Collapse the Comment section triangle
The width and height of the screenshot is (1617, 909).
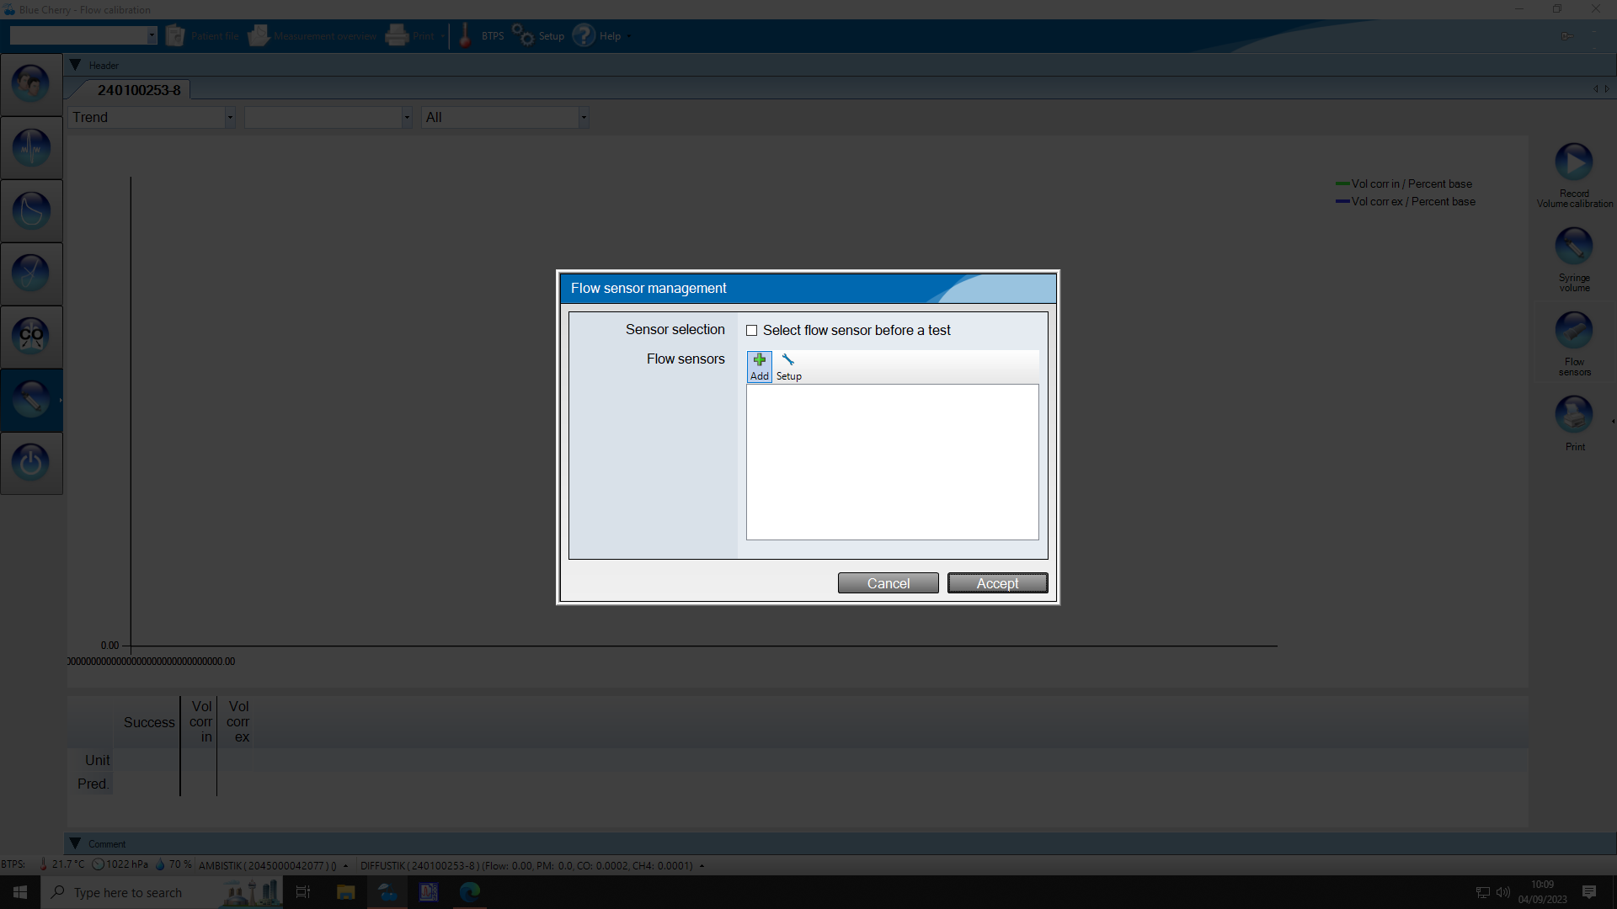pyautogui.click(x=75, y=843)
